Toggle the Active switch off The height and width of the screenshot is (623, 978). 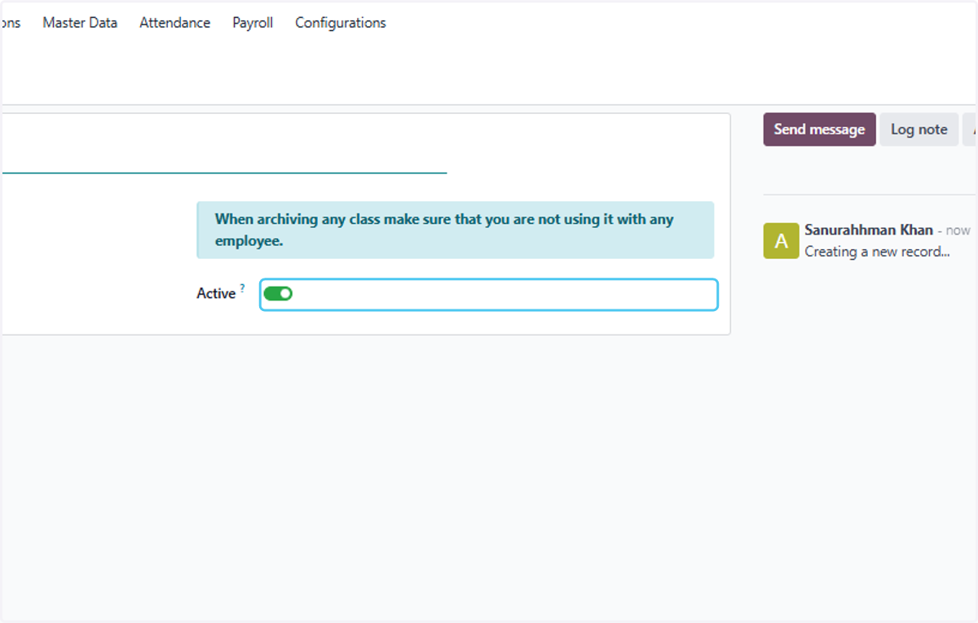[x=278, y=294]
